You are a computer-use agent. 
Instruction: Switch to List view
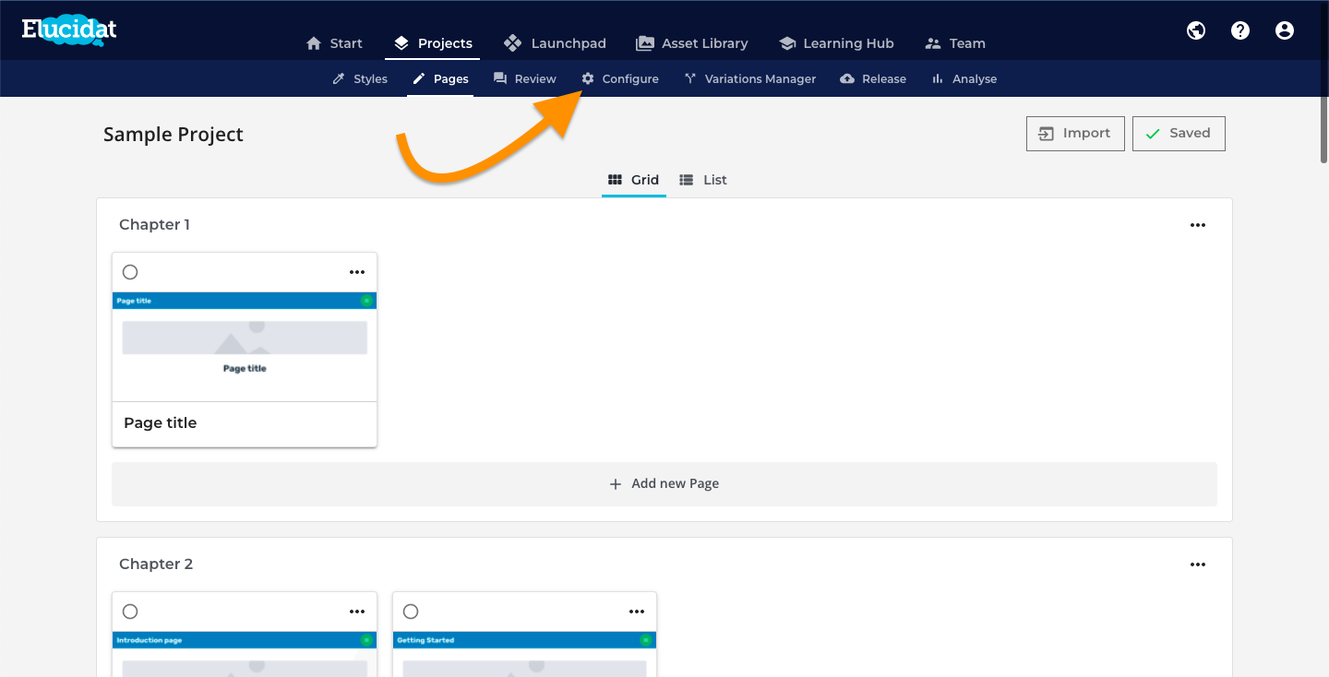pos(703,180)
